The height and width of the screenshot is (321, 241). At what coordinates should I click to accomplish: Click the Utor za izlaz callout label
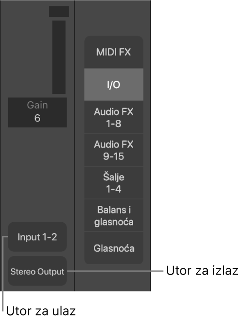pyautogui.click(x=202, y=270)
